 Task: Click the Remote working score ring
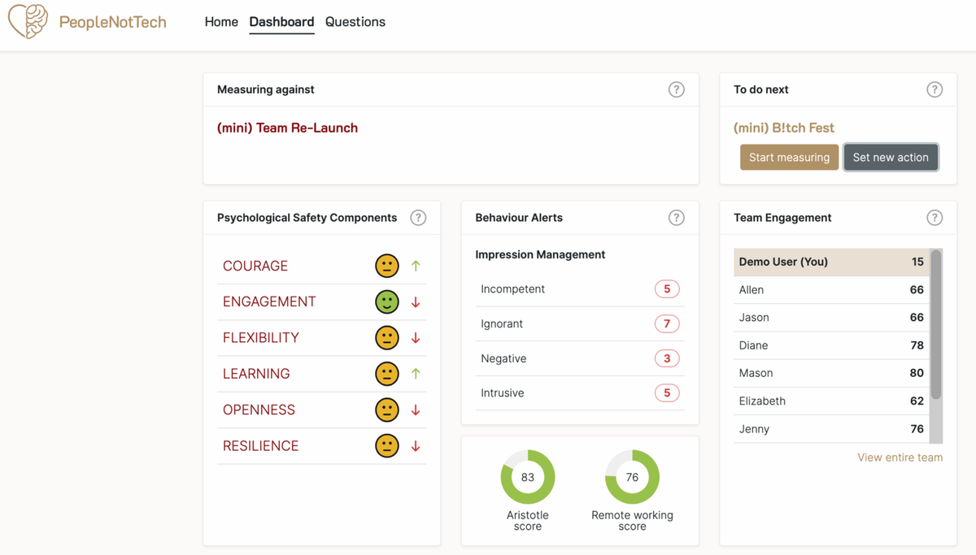[x=632, y=477]
